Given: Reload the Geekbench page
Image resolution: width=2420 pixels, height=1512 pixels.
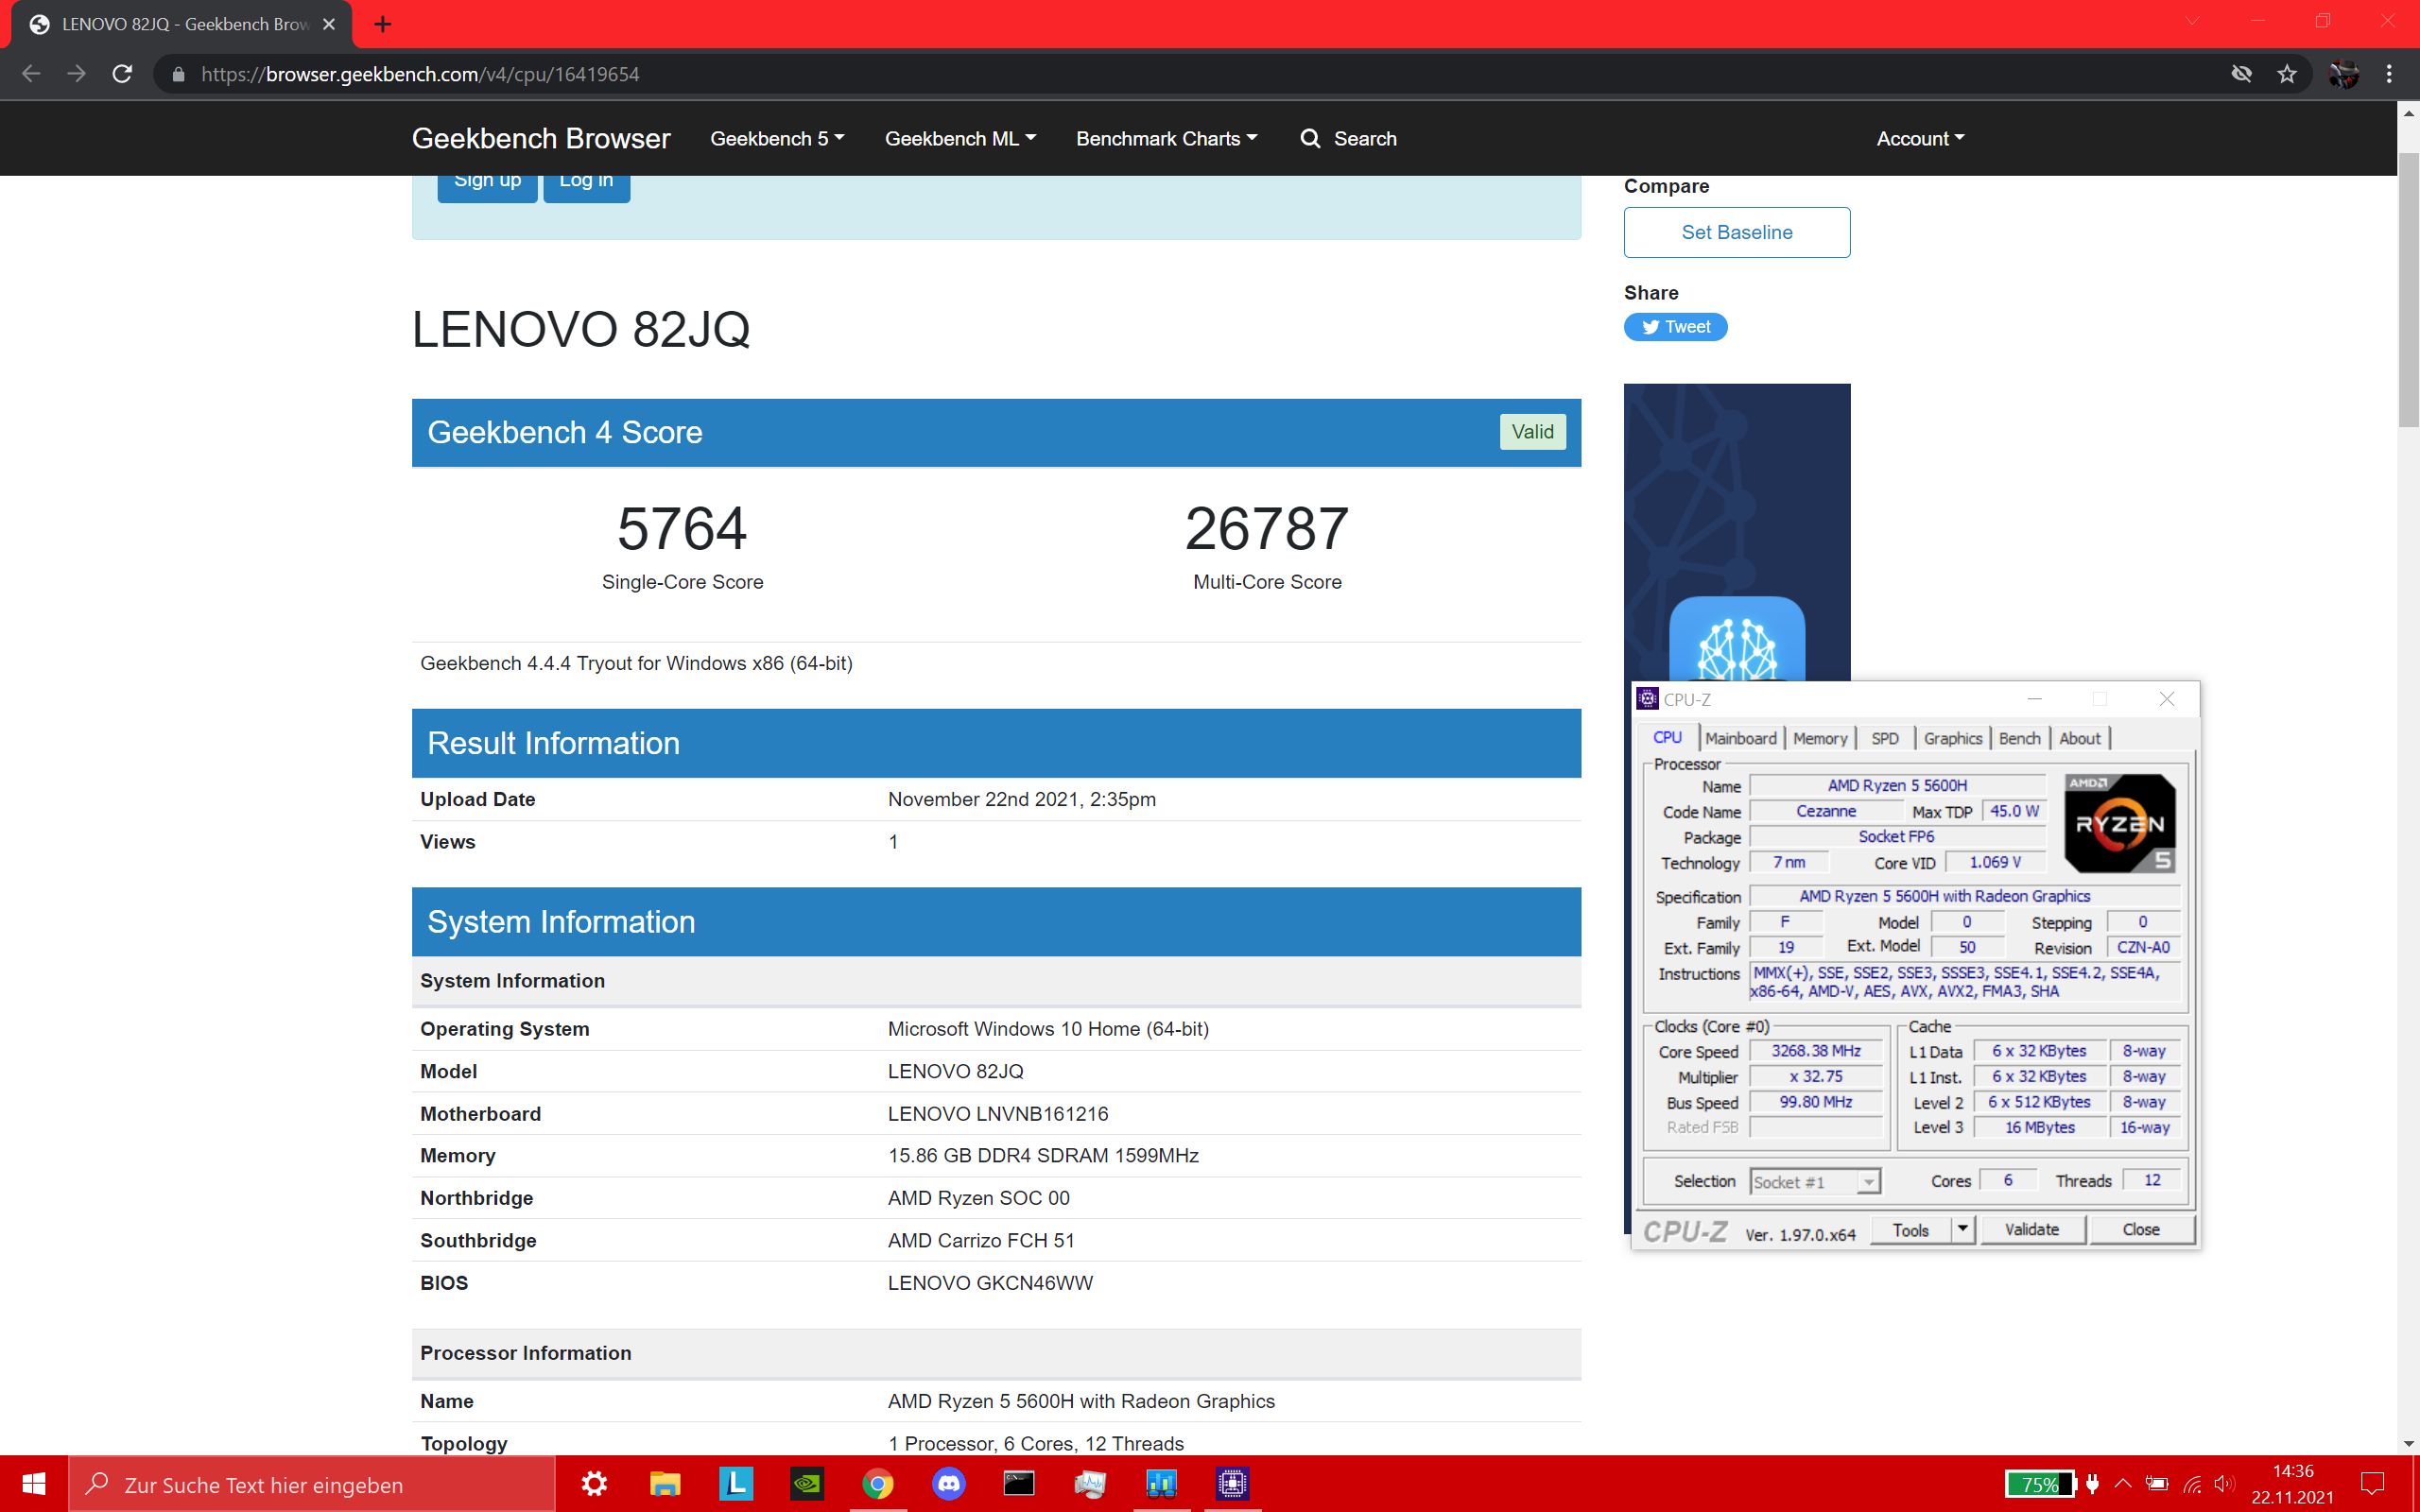Looking at the screenshot, I should (x=122, y=74).
